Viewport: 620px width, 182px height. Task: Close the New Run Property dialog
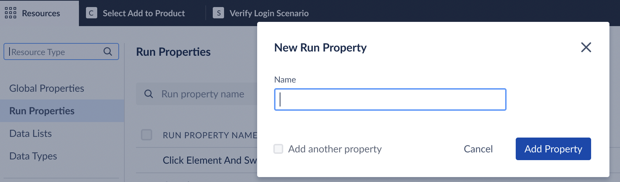[586, 47]
